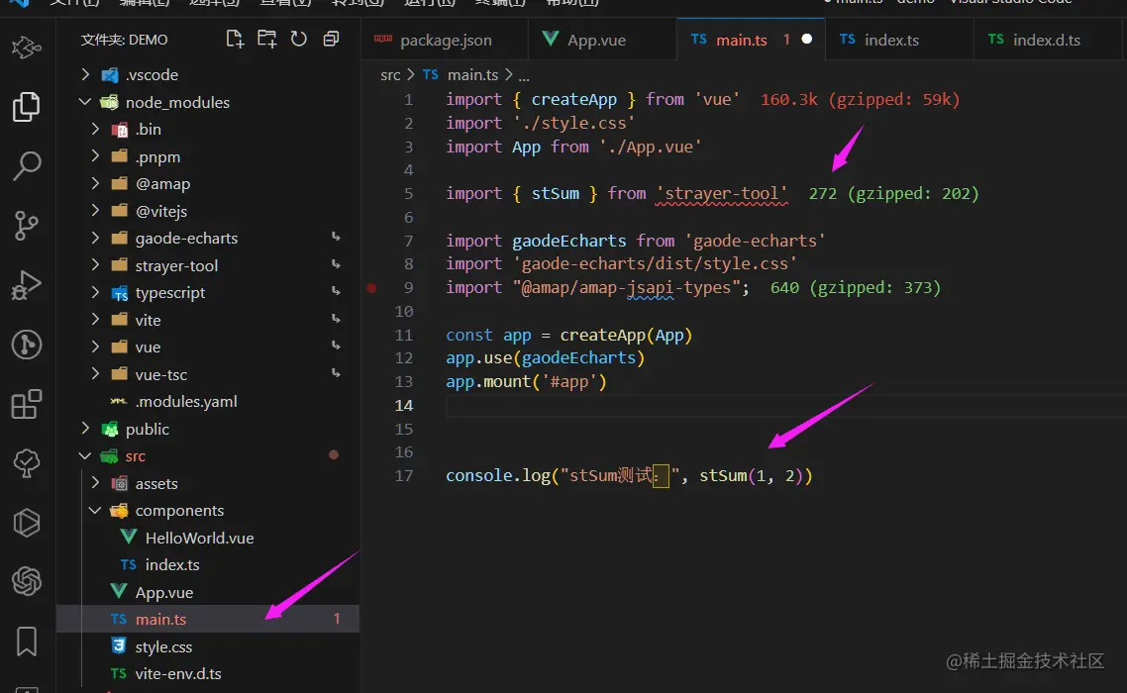
Task: Open the ChatGPT extension icon in sidebar
Action: [x=27, y=581]
